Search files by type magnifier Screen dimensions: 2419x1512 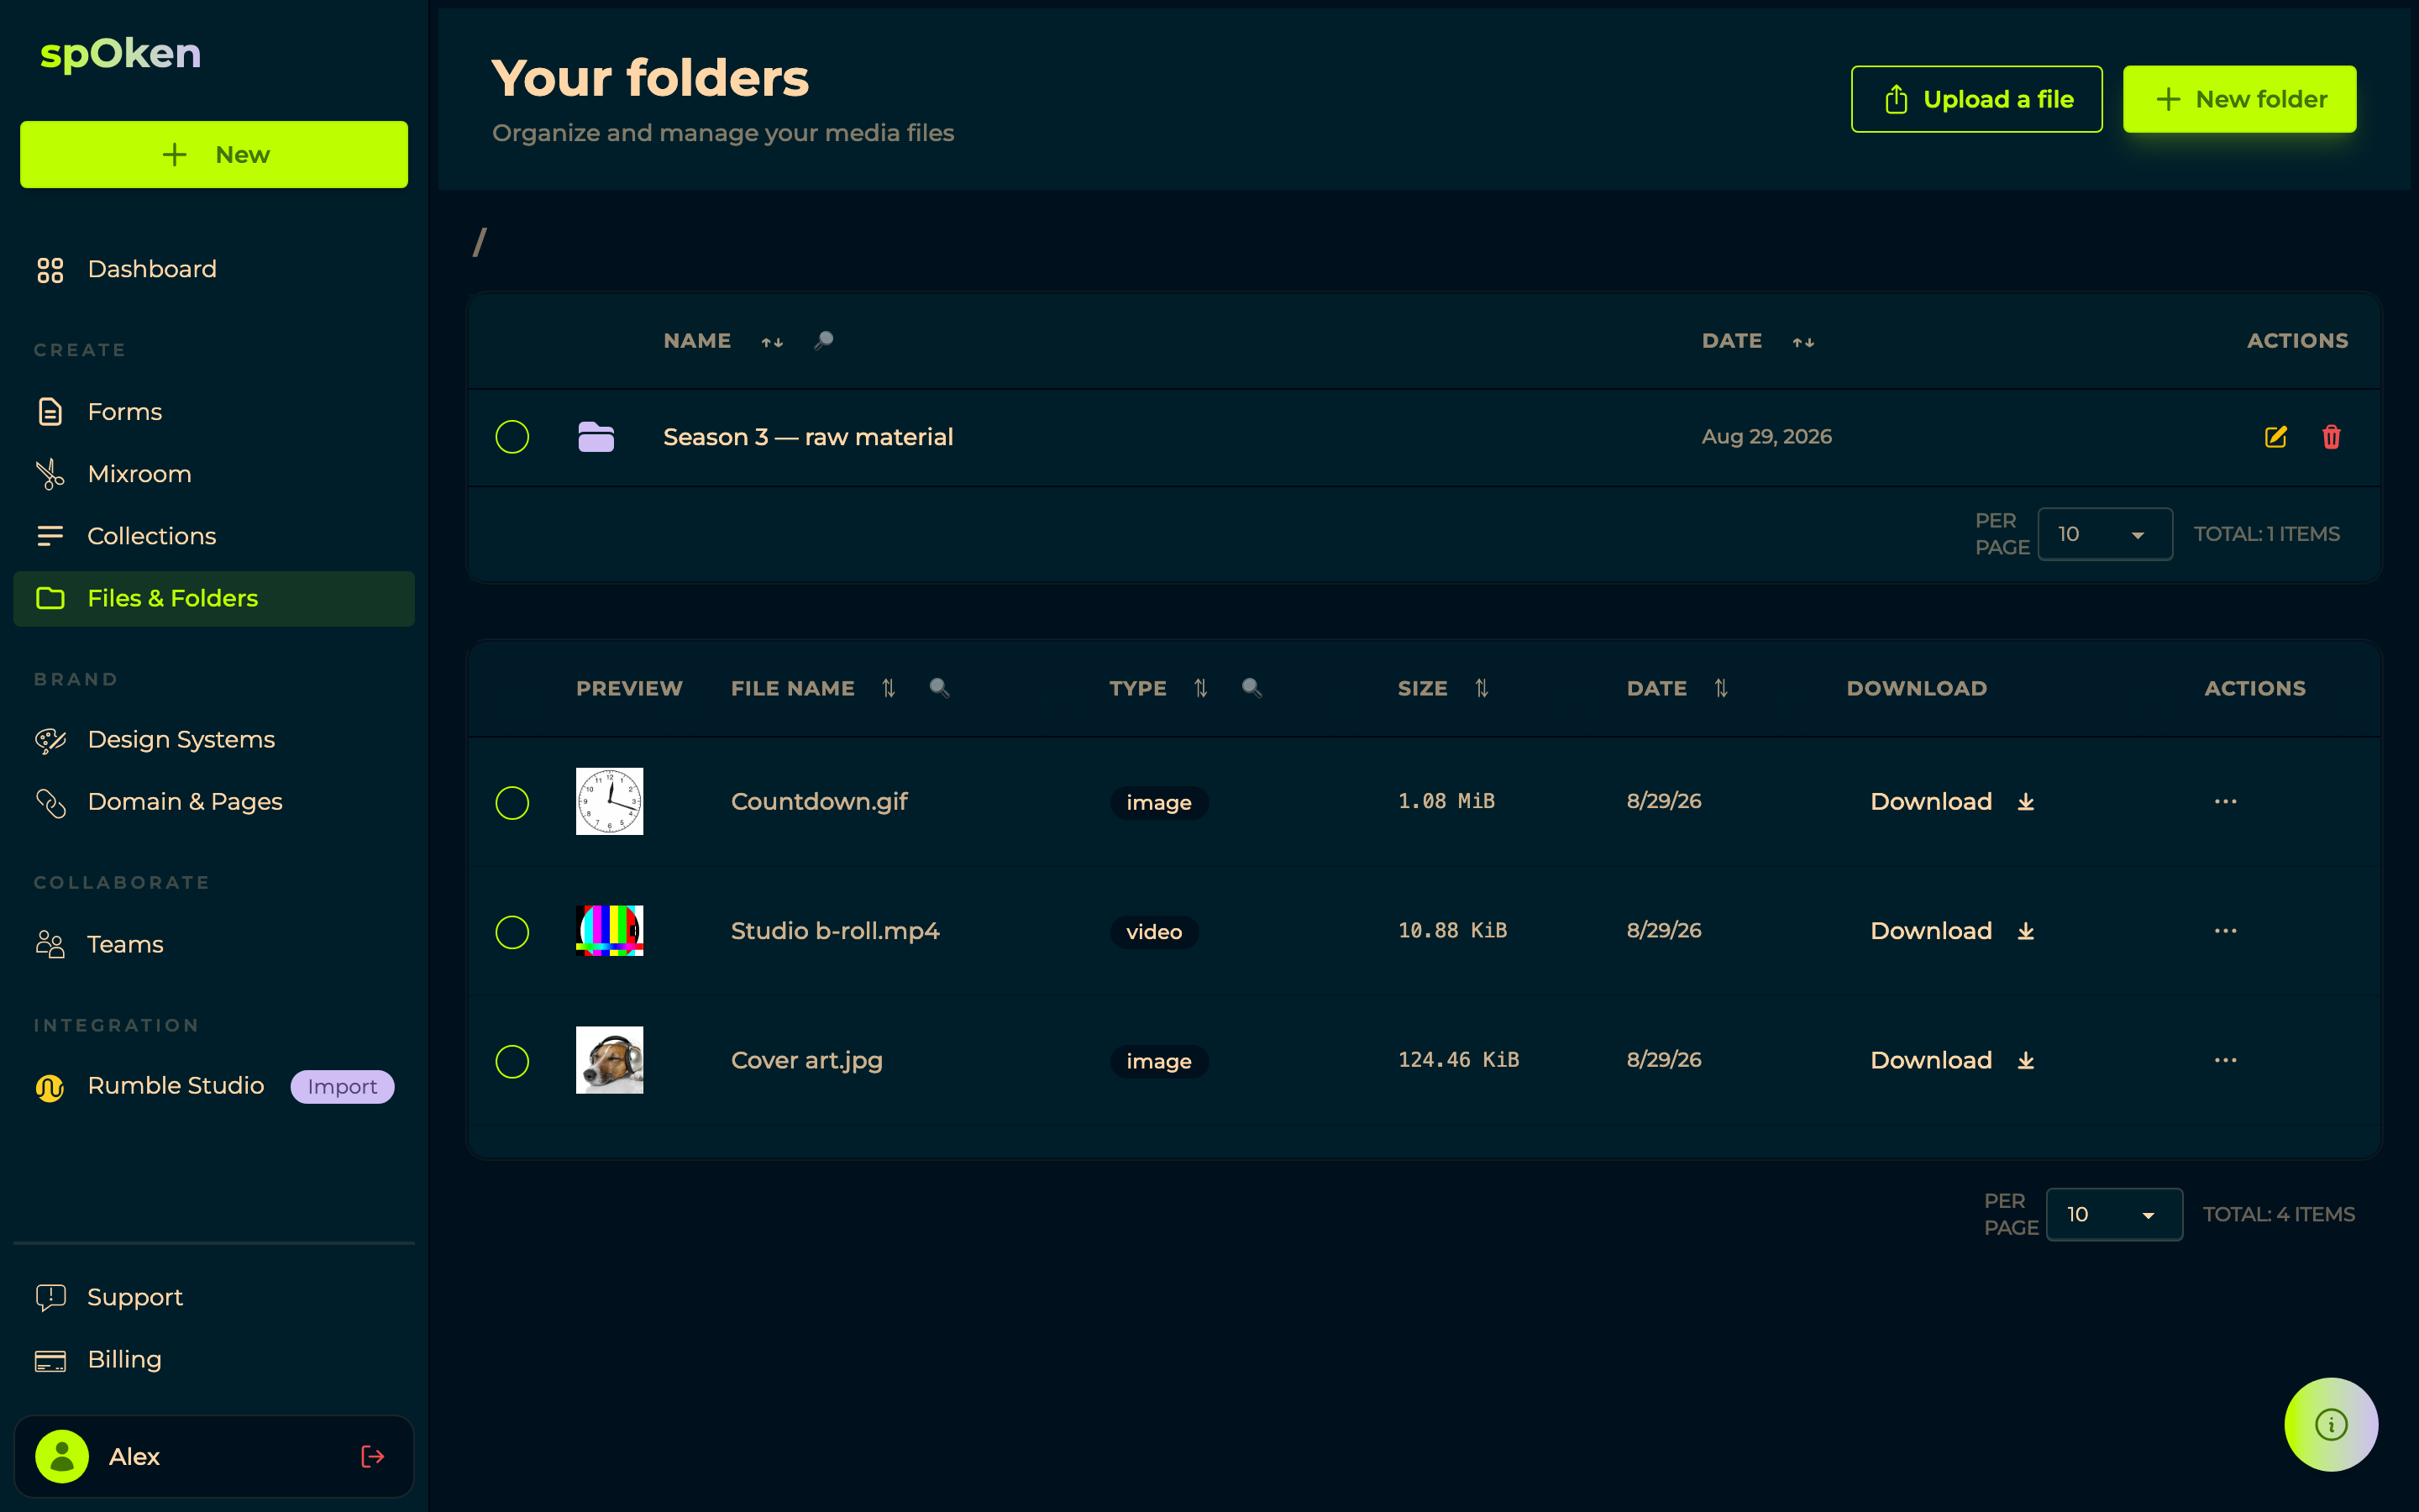pyautogui.click(x=1251, y=688)
